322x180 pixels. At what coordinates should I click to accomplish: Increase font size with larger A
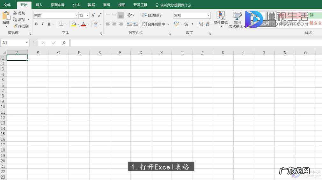pyautogui.click(x=93, y=15)
